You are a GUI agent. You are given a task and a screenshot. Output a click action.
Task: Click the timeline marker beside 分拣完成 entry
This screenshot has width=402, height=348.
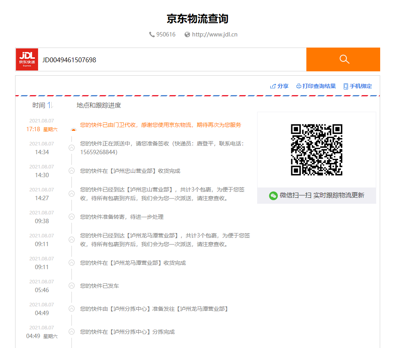click(x=71, y=332)
